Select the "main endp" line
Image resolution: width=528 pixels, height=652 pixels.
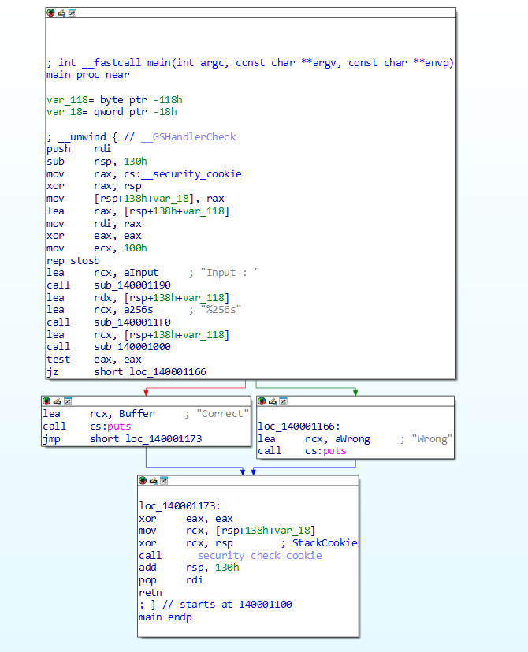165,617
